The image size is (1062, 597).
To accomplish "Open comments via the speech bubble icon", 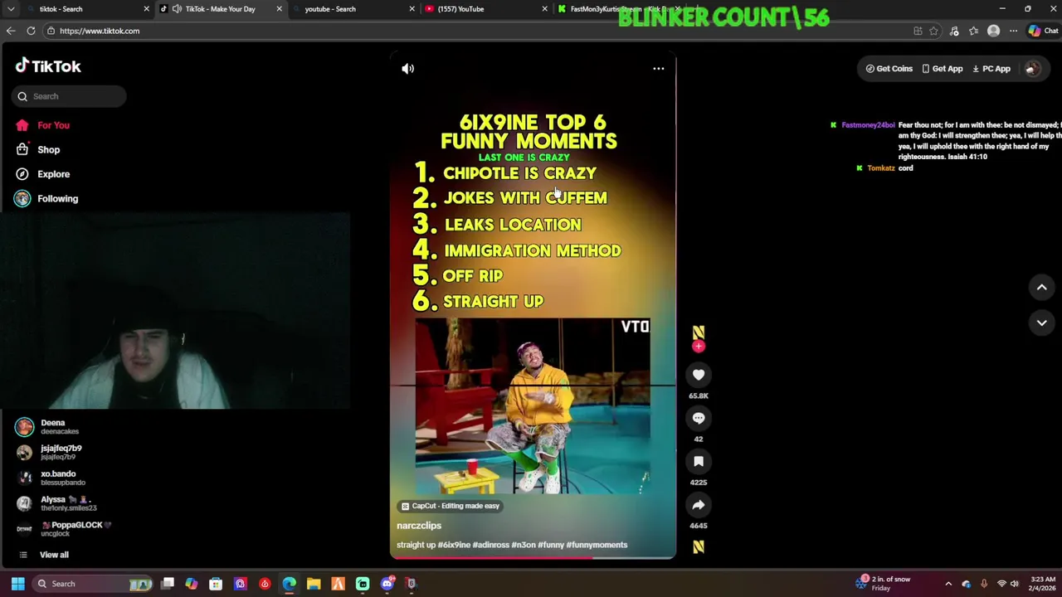I will point(699,418).
